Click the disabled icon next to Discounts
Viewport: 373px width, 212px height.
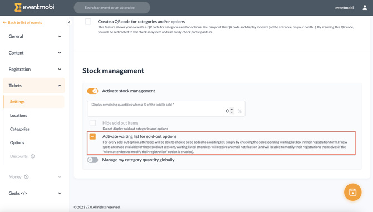[x=33, y=156]
